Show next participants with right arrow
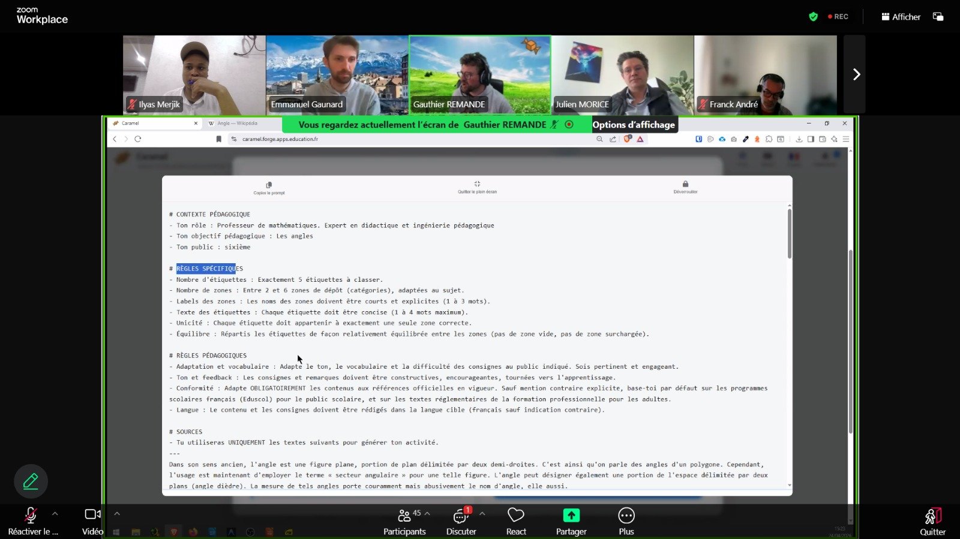Screen dimensions: 960x539 coord(856,74)
